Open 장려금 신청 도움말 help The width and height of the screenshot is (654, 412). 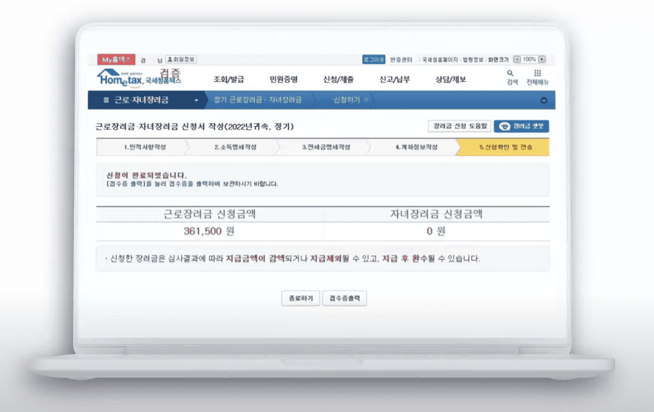pos(459,126)
